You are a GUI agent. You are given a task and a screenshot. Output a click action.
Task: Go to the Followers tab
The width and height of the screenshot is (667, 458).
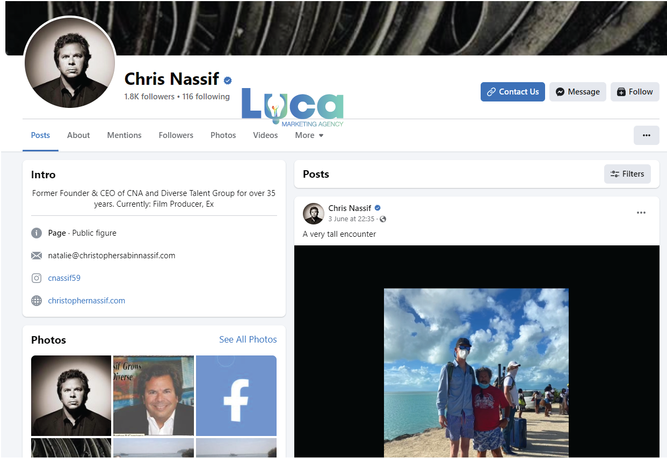coord(176,135)
